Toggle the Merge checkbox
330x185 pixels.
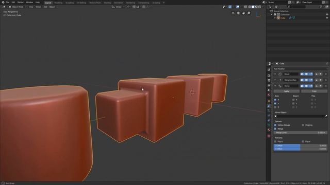pos(275,129)
